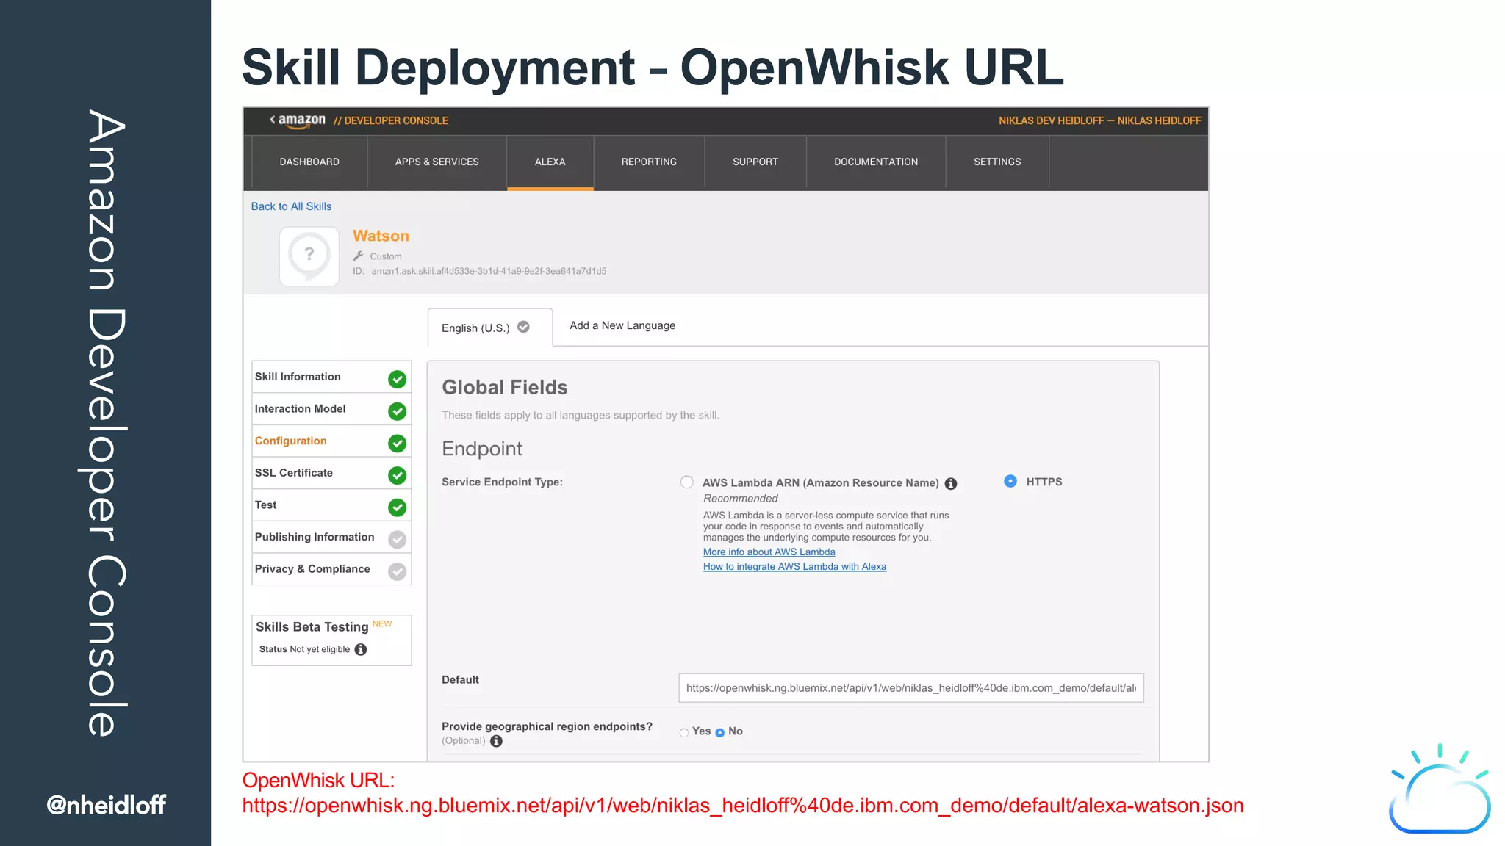Screen dimensions: 1505x846
Task: Open the ALEXA navigation tab
Action: [550, 162]
